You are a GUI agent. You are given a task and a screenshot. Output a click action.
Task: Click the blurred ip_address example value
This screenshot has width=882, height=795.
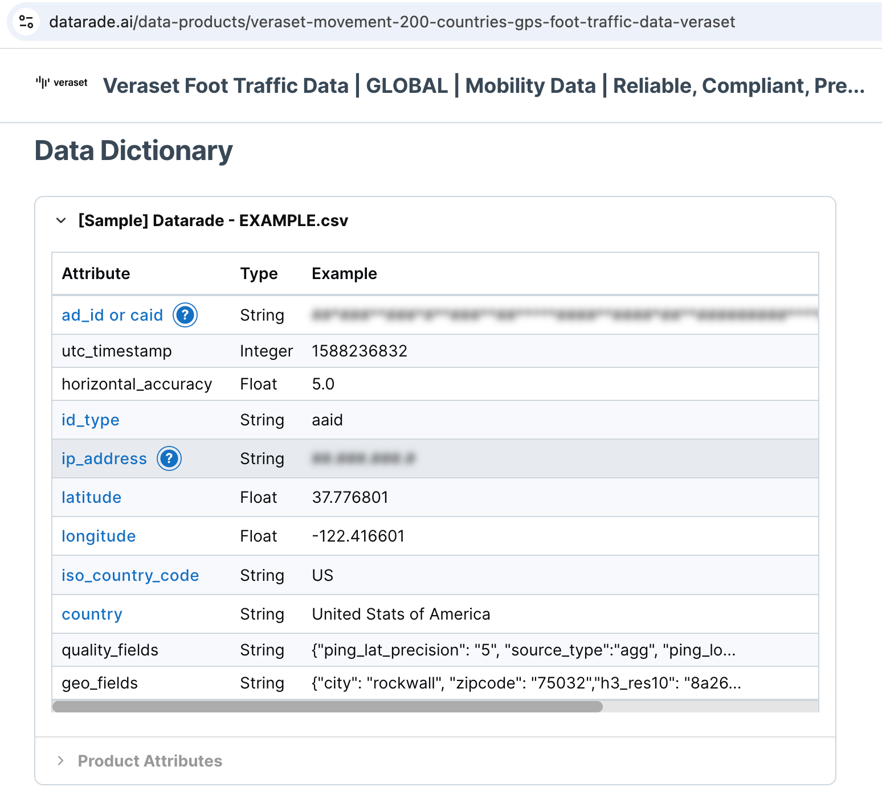364,458
